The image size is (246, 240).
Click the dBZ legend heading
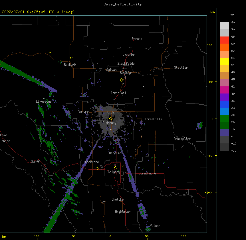231,15
